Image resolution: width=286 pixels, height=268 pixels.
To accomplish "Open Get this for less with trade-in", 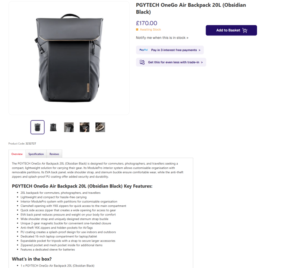I will coord(171,62).
